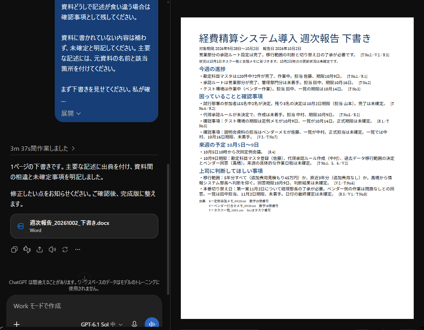Copy the response with the copy icon
The image size is (424, 330).
pyautogui.click(x=14, y=249)
